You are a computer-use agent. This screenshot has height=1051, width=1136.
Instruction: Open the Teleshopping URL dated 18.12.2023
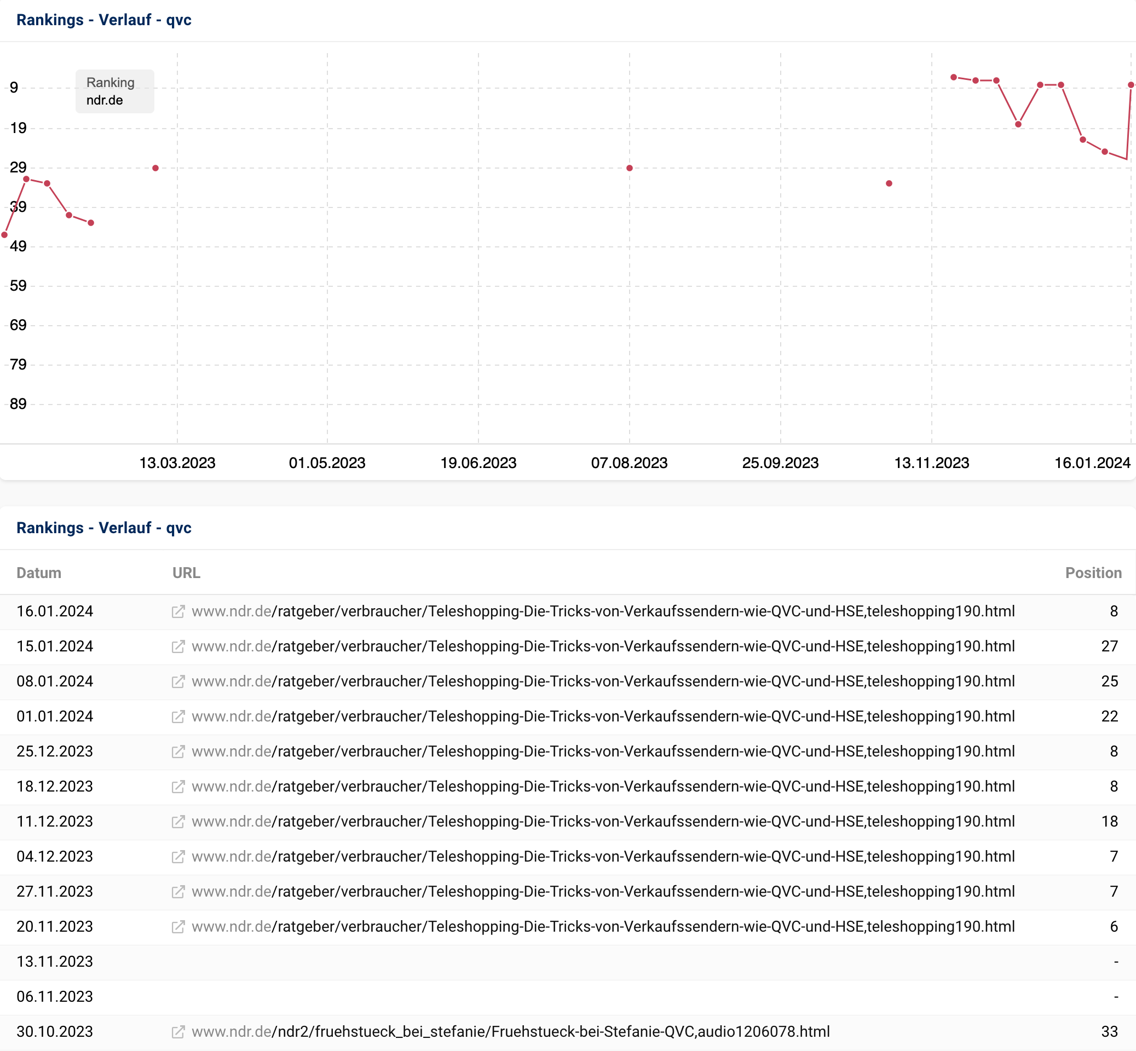(603, 787)
